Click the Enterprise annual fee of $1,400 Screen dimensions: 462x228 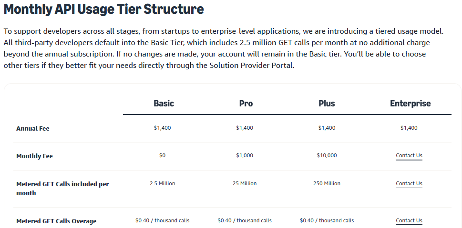[409, 128]
